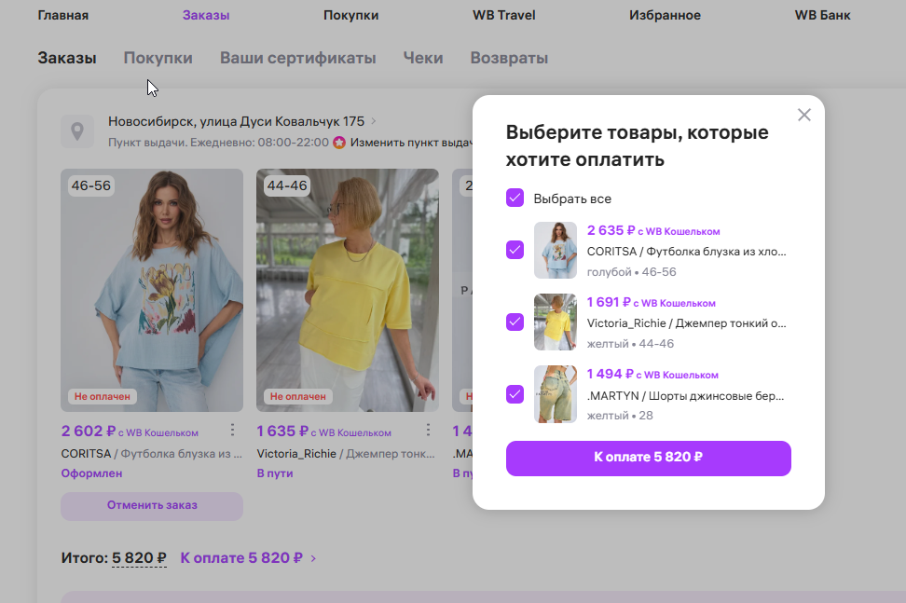906x603 pixels.
Task: Open WB Банк section
Action: (x=822, y=15)
